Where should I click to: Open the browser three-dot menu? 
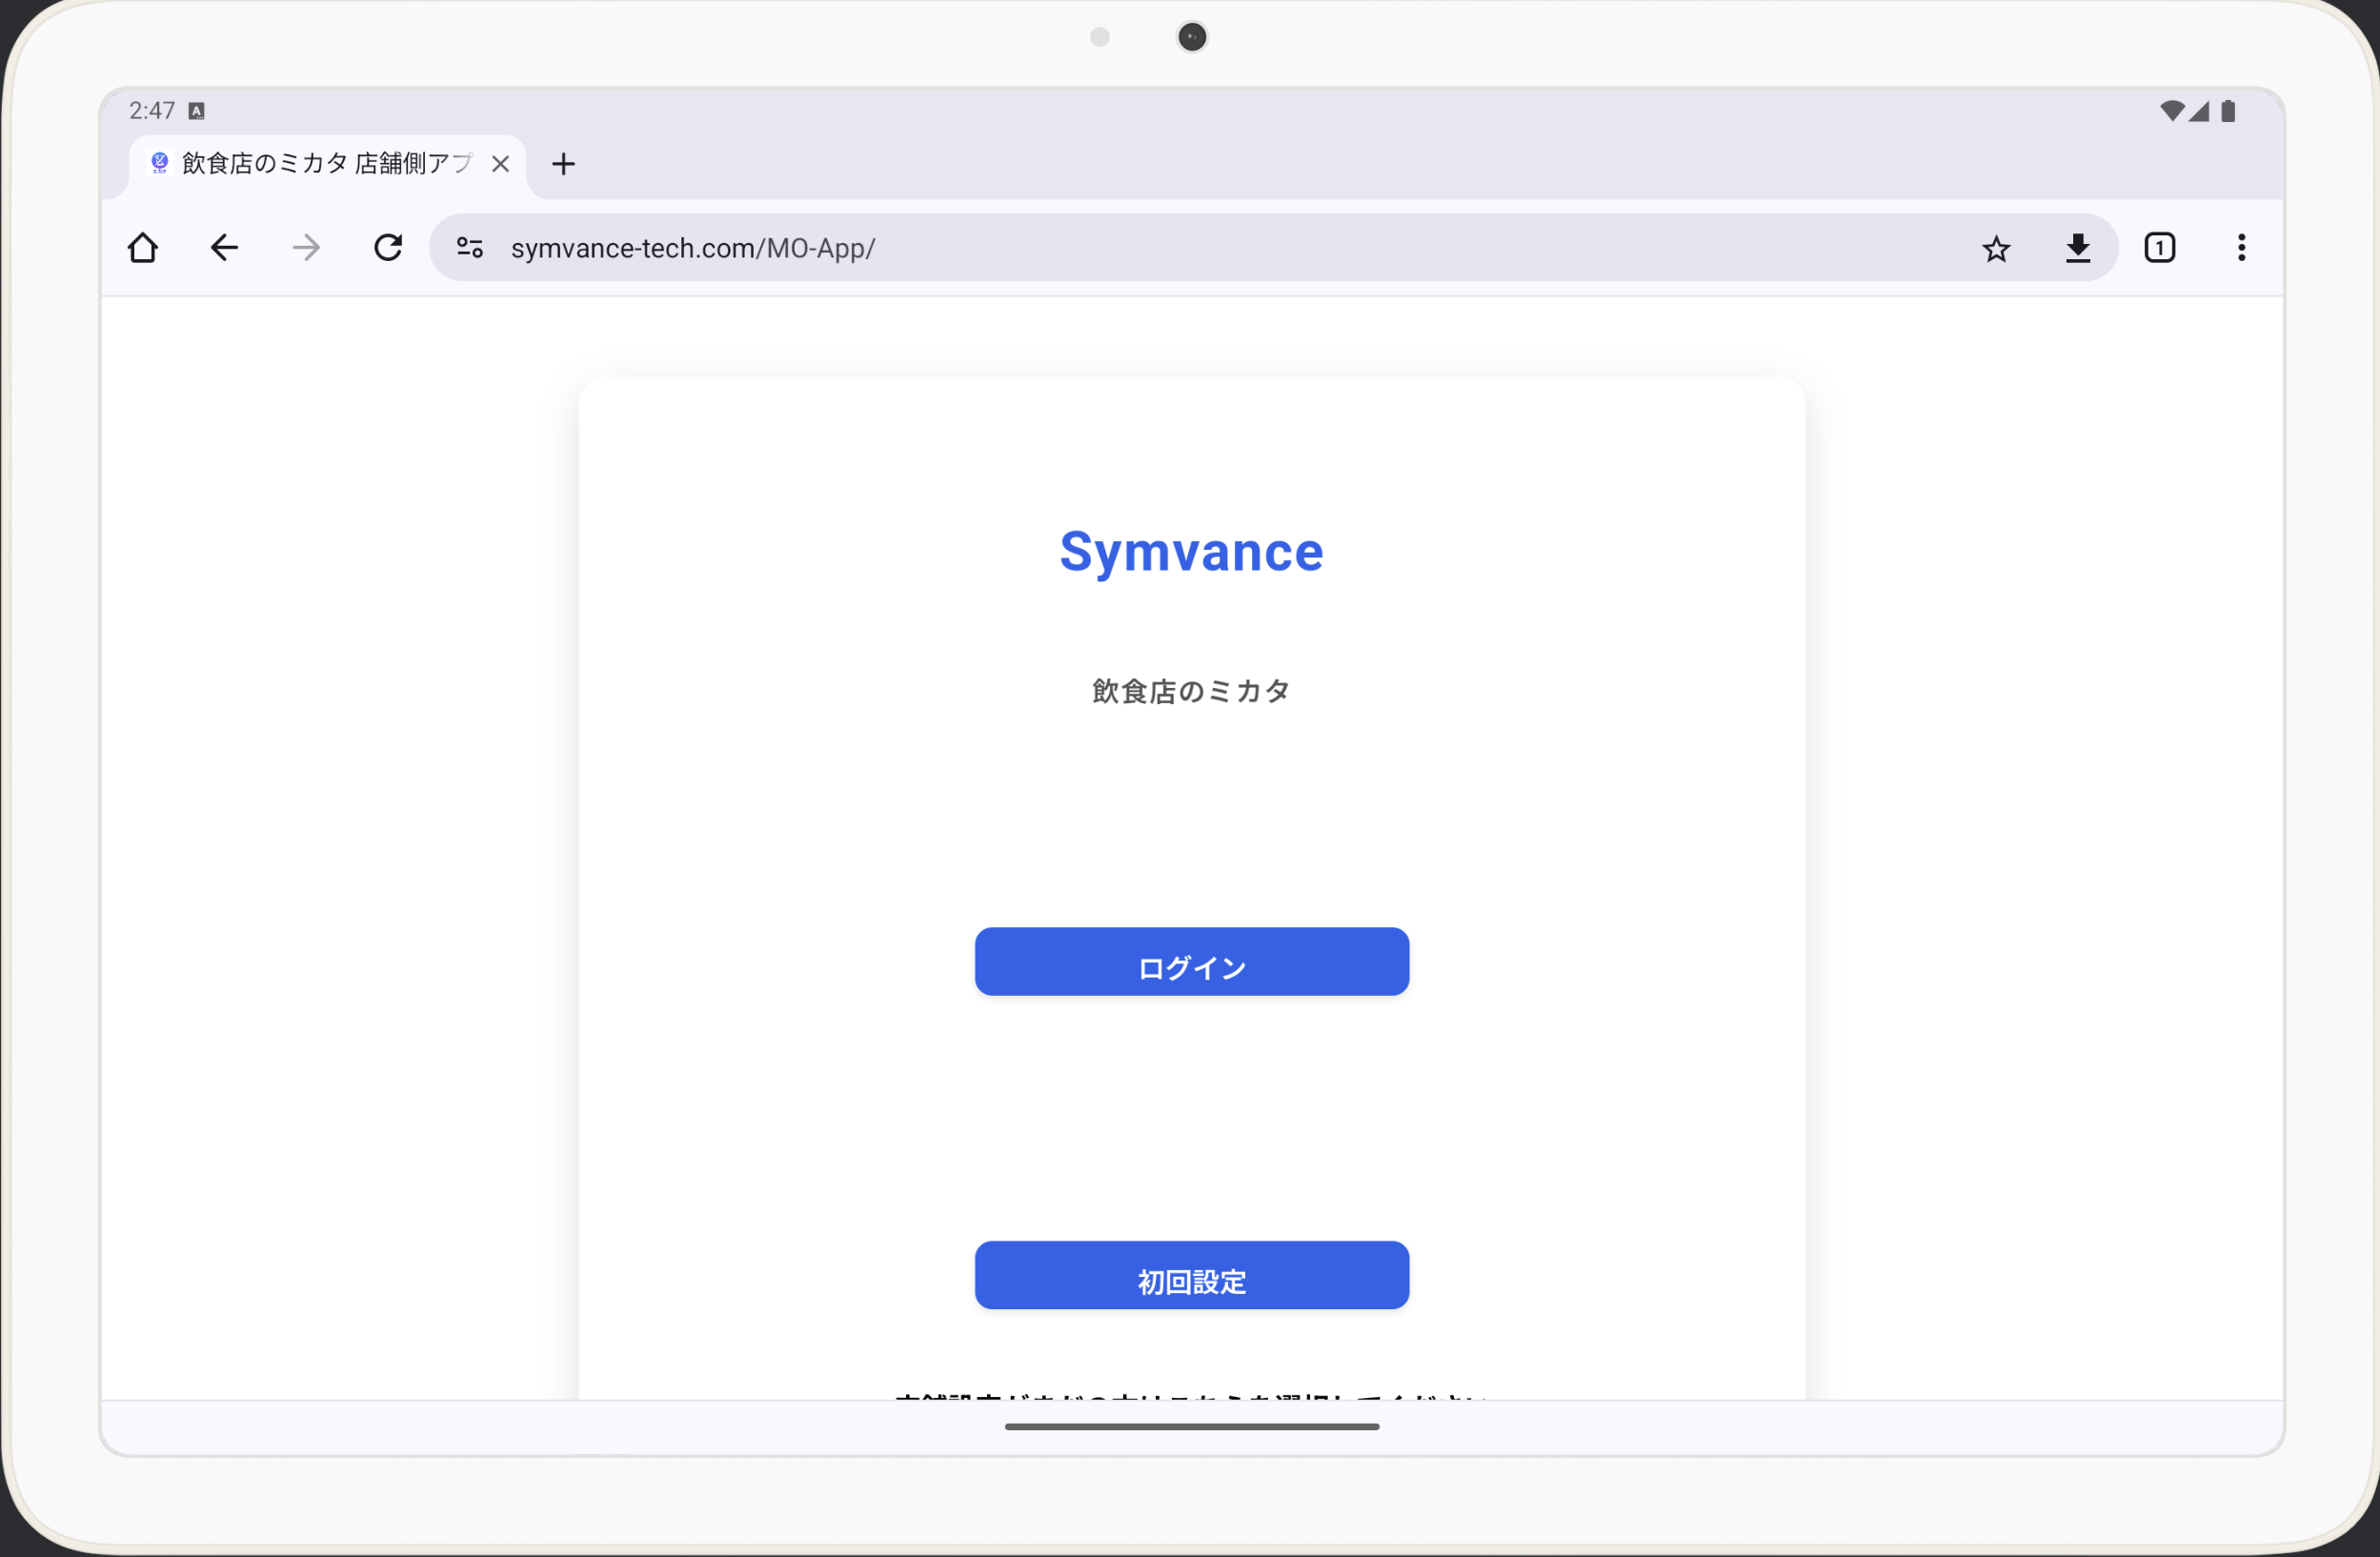click(2242, 247)
